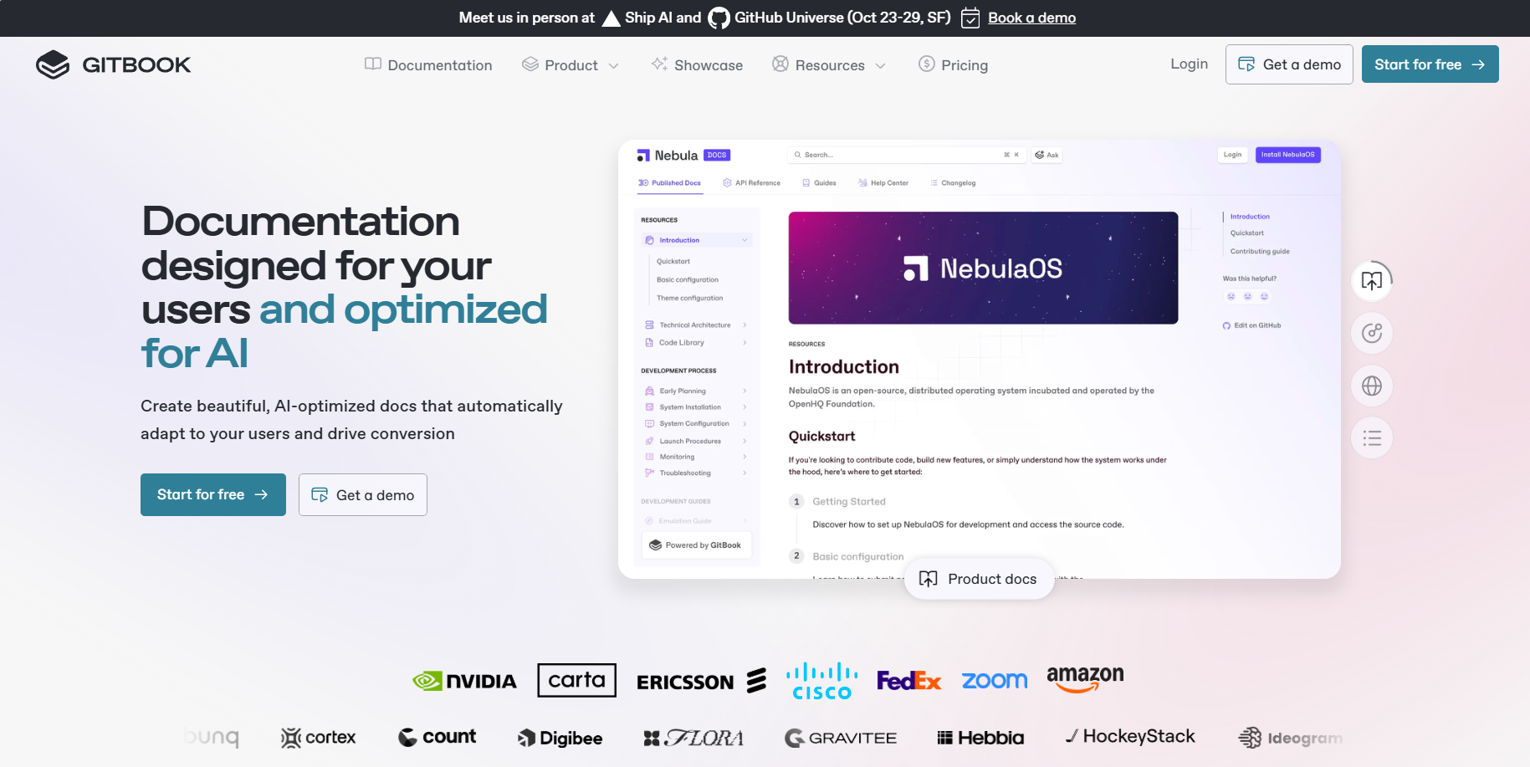
Task: Click the NebulaOS banner image
Action: pos(983,268)
